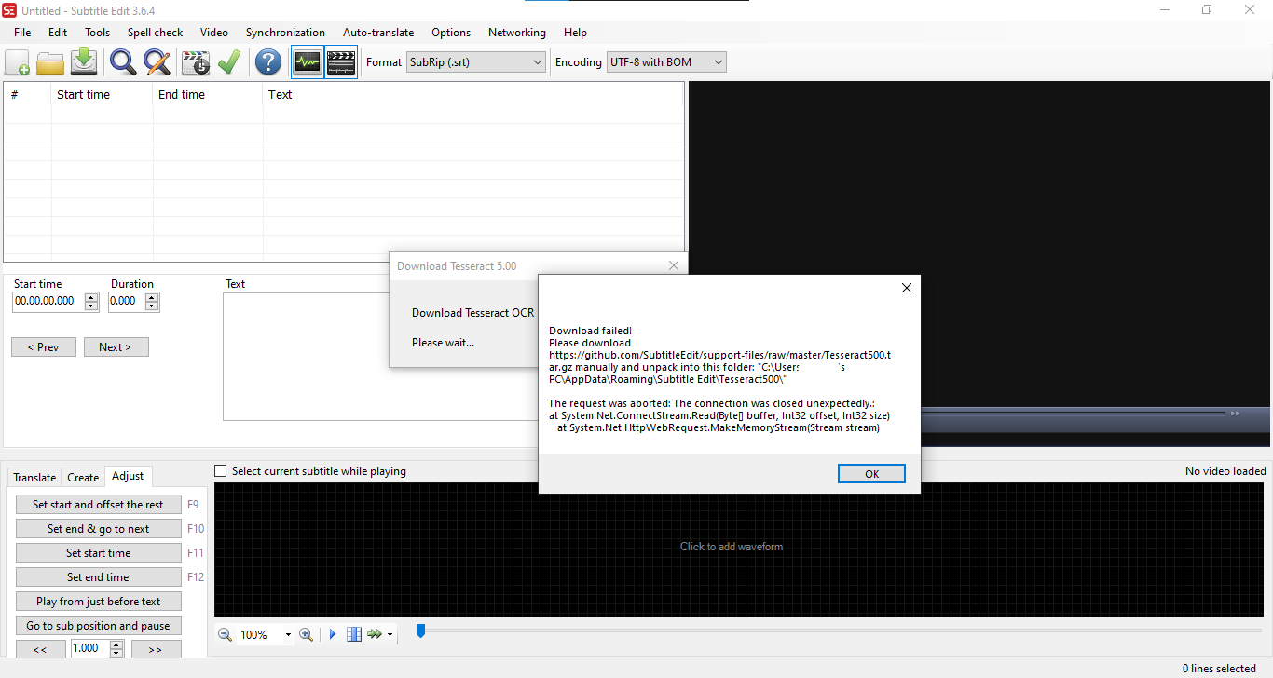Toggle the video player panel

pos(340,61)
